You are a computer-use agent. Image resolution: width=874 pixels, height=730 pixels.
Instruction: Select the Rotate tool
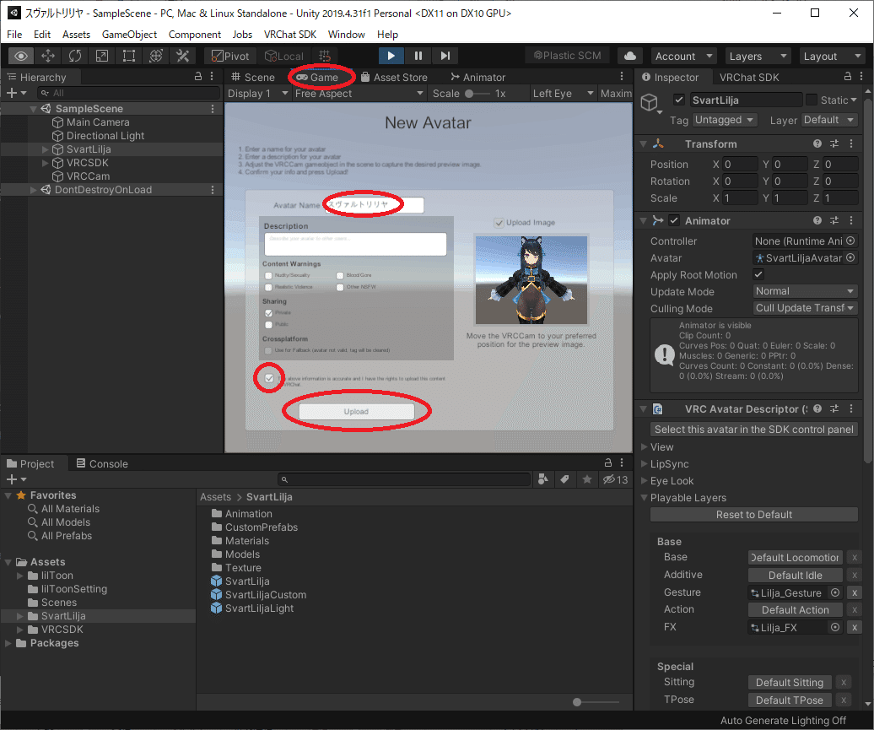tap(75, 56)
